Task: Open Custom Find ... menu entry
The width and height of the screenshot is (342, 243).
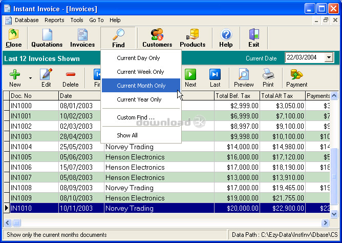Action: (x=141, y=117)
